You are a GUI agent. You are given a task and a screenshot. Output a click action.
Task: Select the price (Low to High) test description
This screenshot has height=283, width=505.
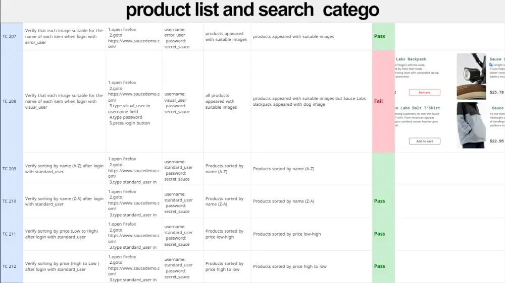64,234
